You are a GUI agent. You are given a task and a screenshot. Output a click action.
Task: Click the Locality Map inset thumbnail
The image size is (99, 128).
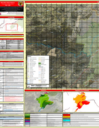(x=12, y=25)
